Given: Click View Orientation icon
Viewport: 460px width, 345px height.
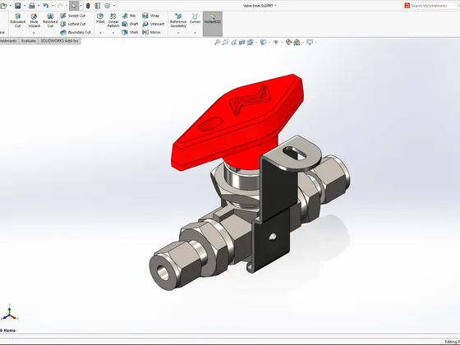Looking at the screenshot, I should click(x=251, y=42).
